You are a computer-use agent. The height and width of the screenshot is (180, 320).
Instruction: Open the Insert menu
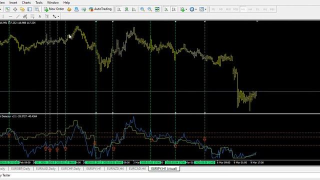coord(13,2)
